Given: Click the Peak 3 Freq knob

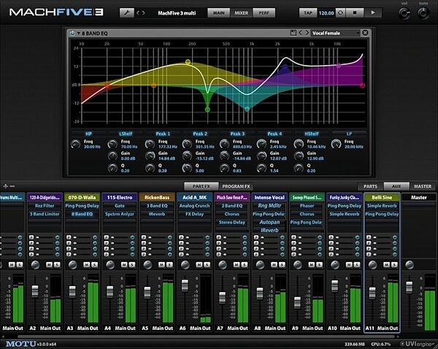Looking at the screenshot, I should click(x=224, y=144).
